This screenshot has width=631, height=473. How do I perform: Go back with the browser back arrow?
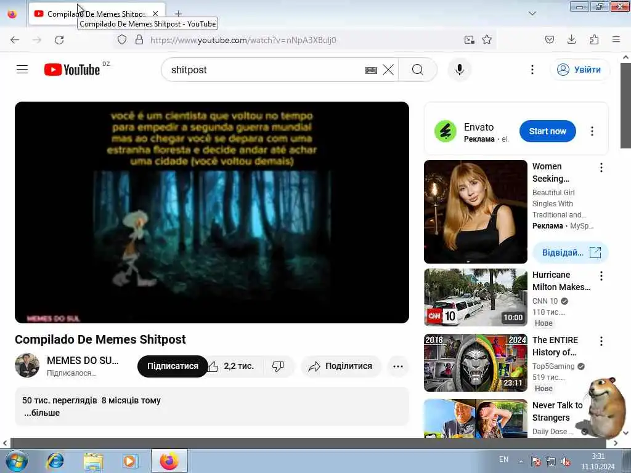pyautogui.click(x=15, y=40)
